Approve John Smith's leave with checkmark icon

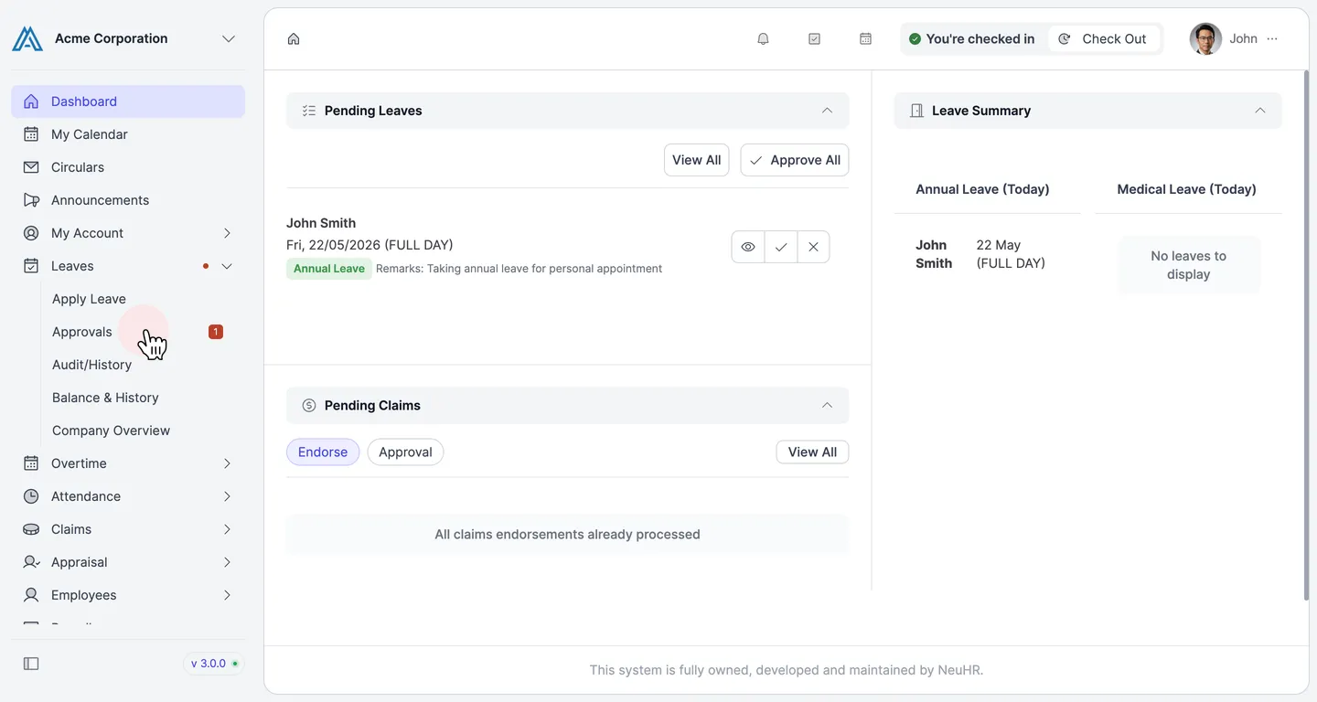click(781, 247)
